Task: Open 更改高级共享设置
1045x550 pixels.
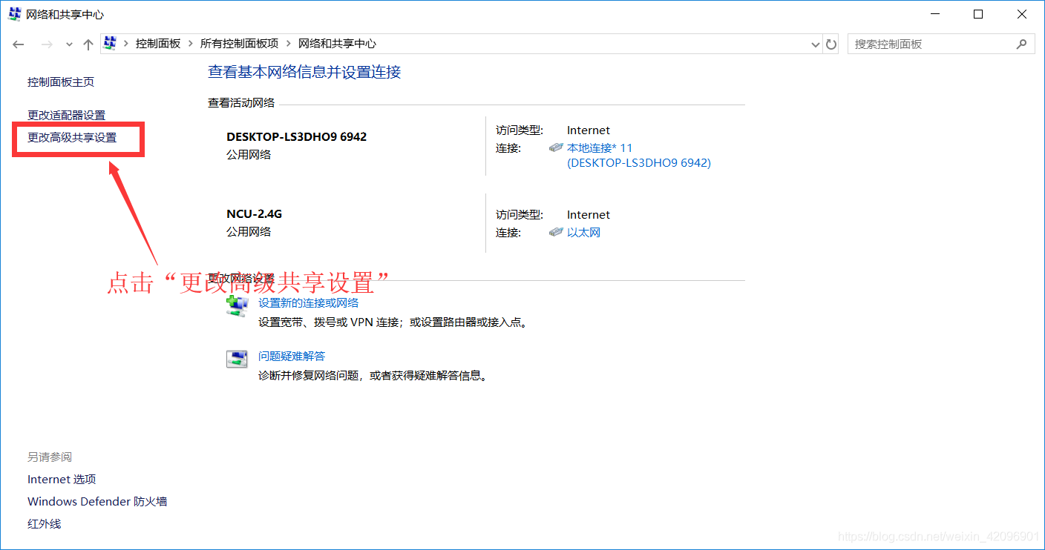Action: [x=71, y=138]
